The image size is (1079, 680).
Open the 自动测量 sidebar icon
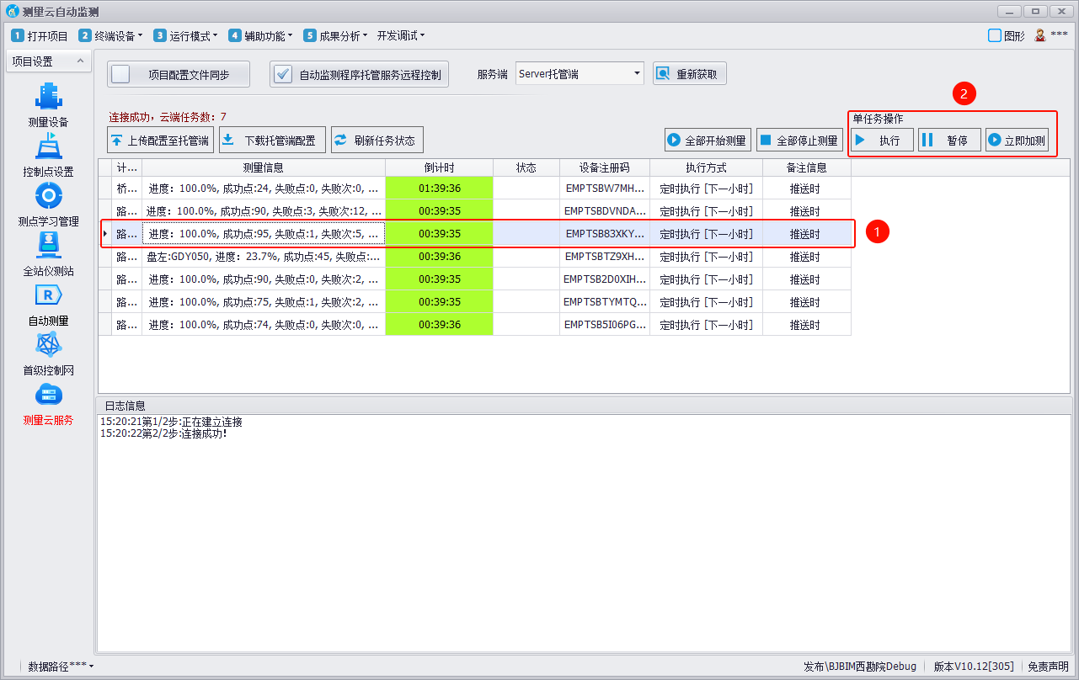pos(48,295)
